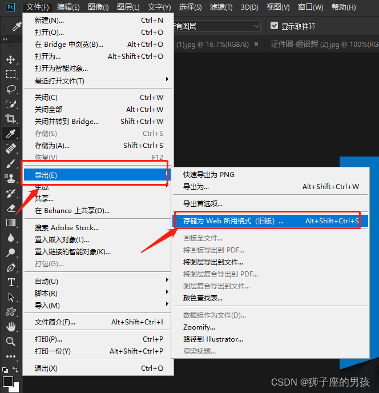Select the Quick Selection tool
This screenshot has width=379, height=393.
click(x=10, y=104)
